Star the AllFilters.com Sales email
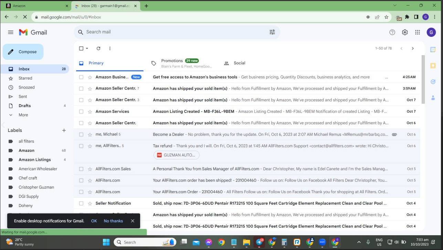Image resolution: width=443 pixels, height=250 pixels. [x=90, y=169]
